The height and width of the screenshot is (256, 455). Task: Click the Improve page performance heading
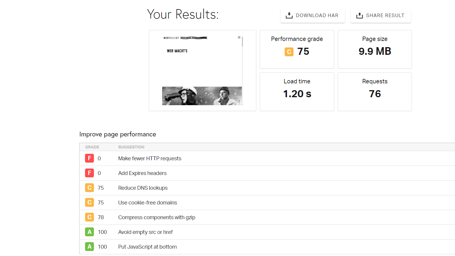pyautogui.click(x=118, y=134)
